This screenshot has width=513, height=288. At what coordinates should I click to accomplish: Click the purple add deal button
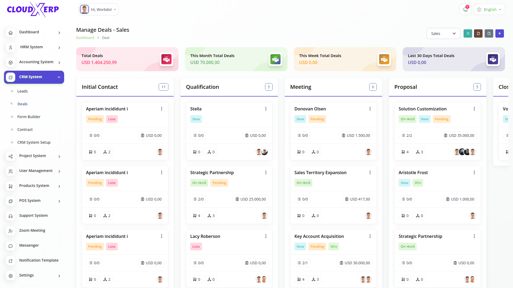[x=499, y=34]
